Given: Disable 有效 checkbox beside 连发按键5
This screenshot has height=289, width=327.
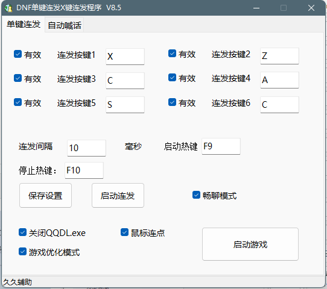Looking at the screenshot, I should pyautogui.click(x=17, y=102).
